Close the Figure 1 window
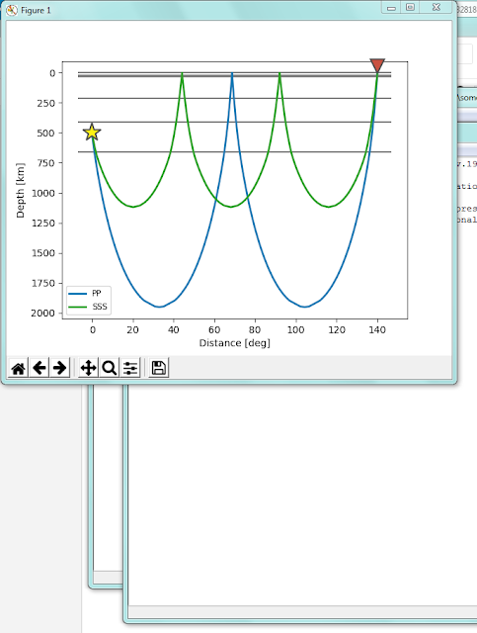The width and height of the screenshot is (477, 633). tap(437, 7)
